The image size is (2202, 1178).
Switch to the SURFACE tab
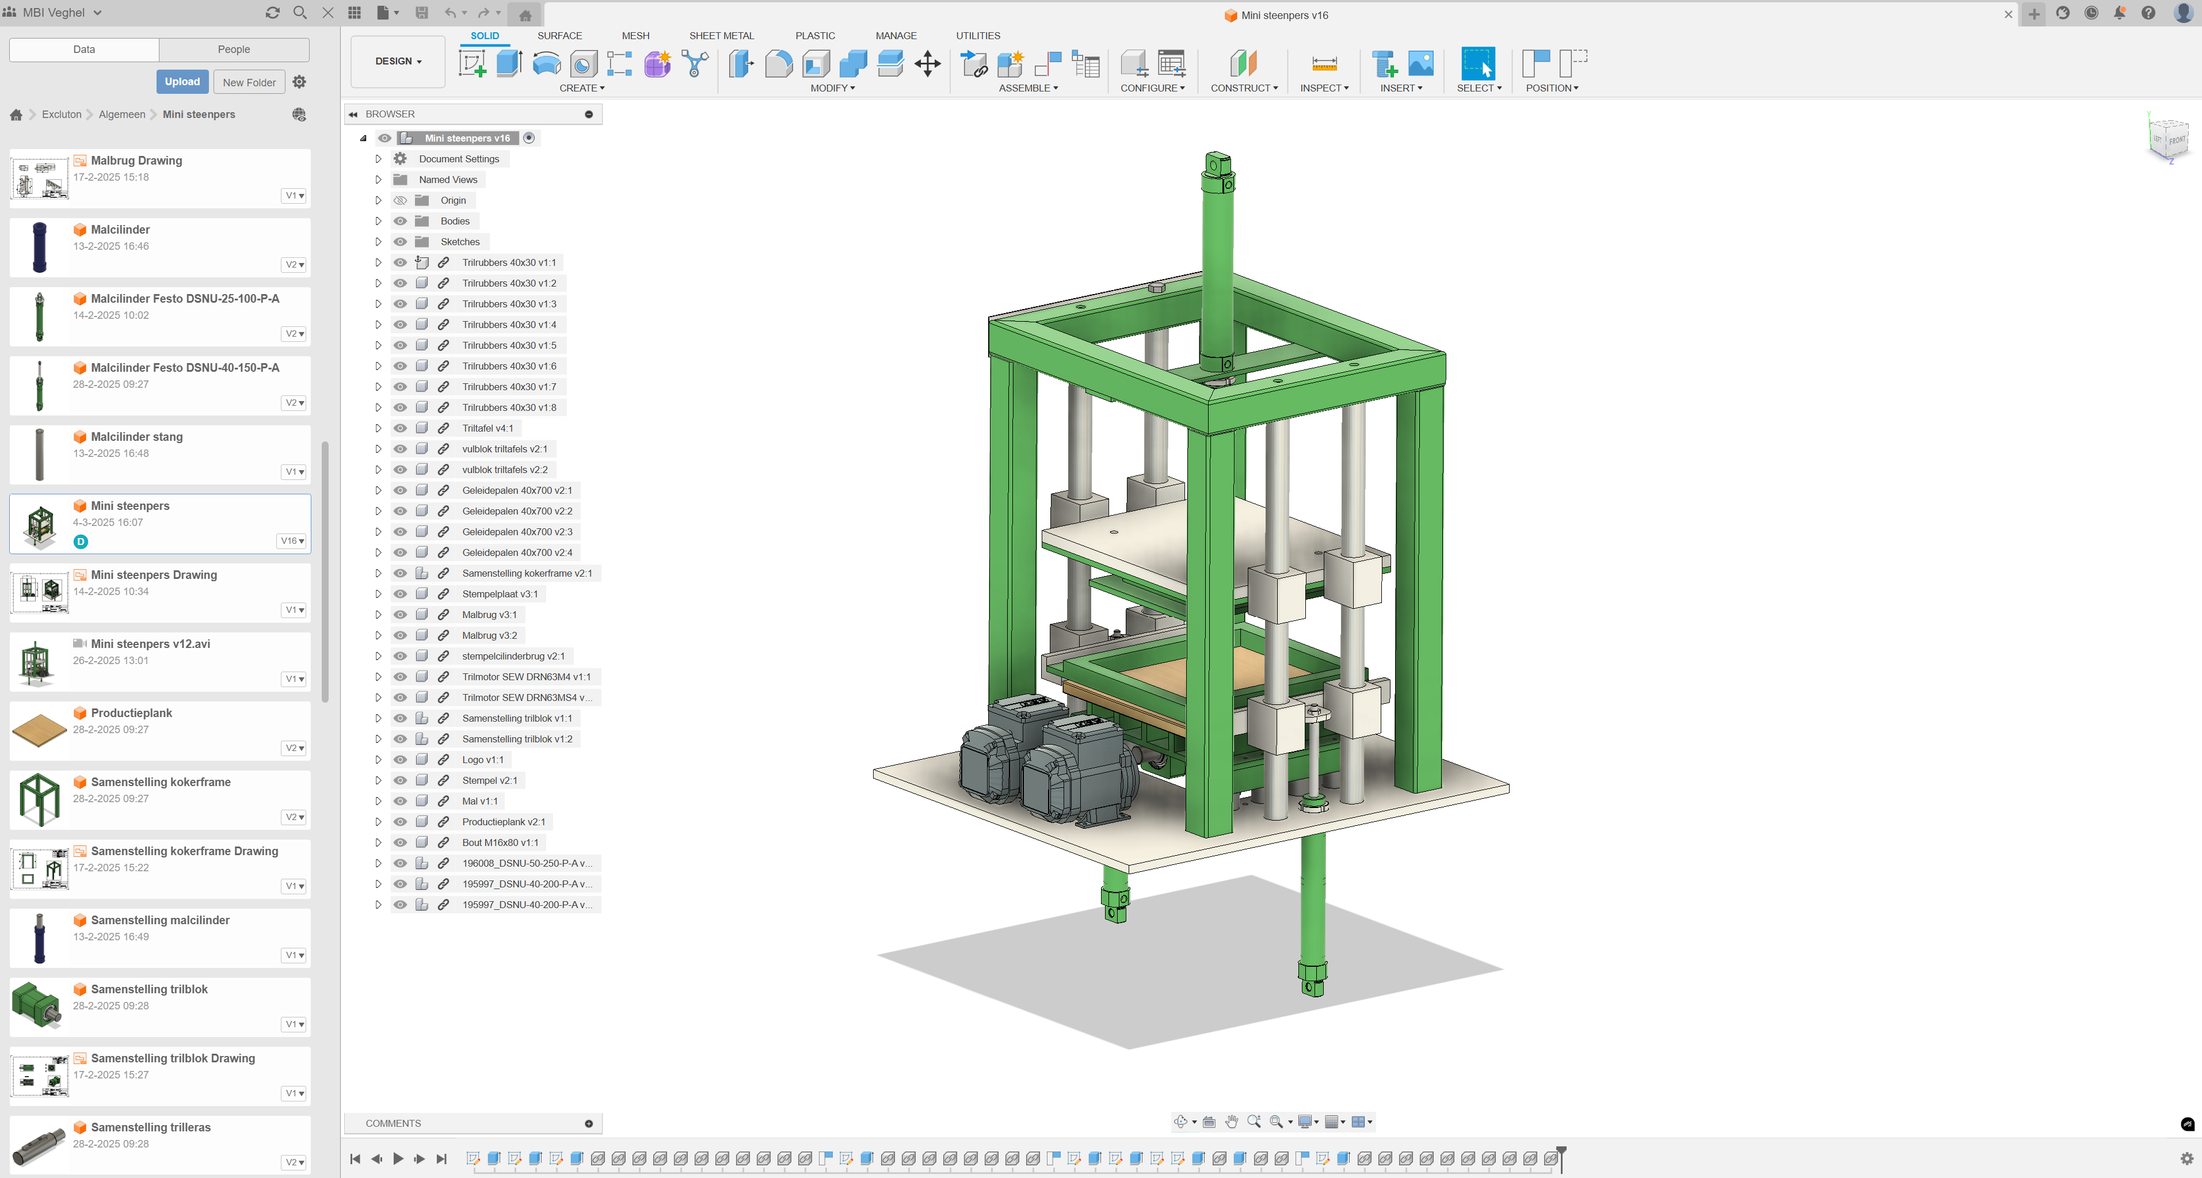click(x=559, y=36)
